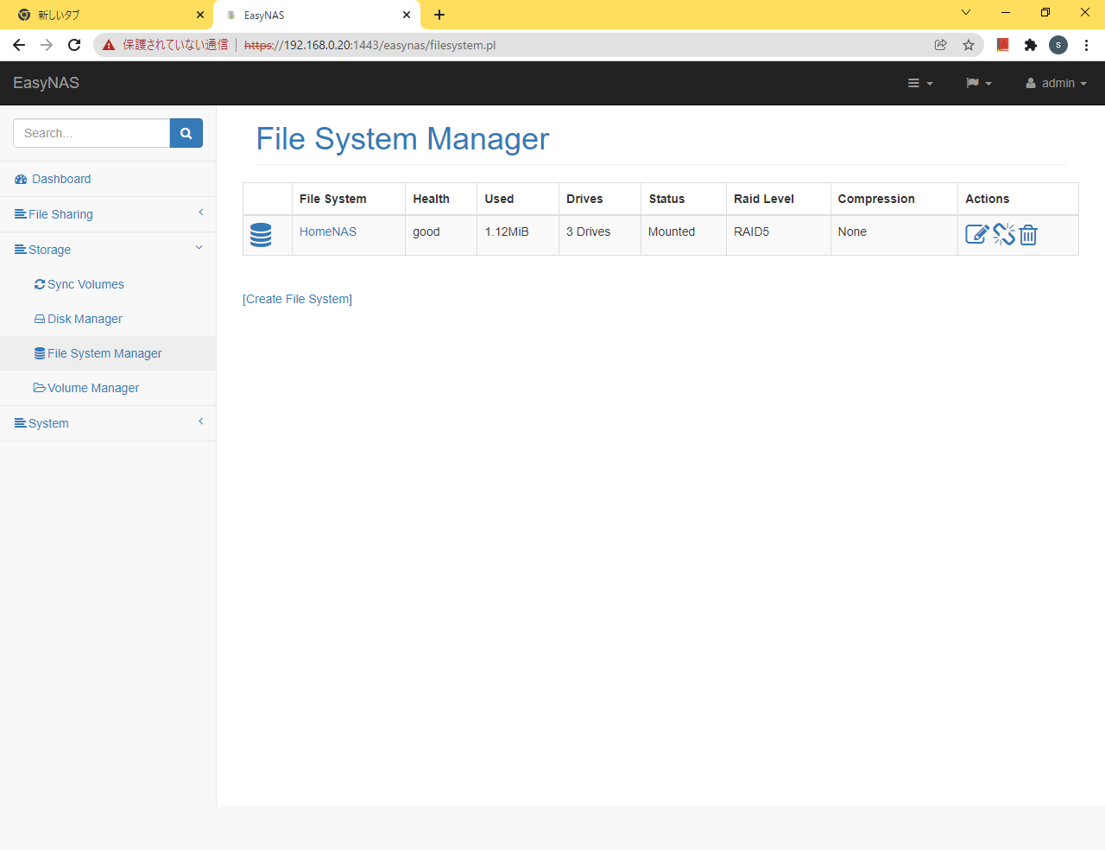The image size is (1105, 850).
Task: Expand the File Sharing sidebar section
Action: (x=60, y=214)
